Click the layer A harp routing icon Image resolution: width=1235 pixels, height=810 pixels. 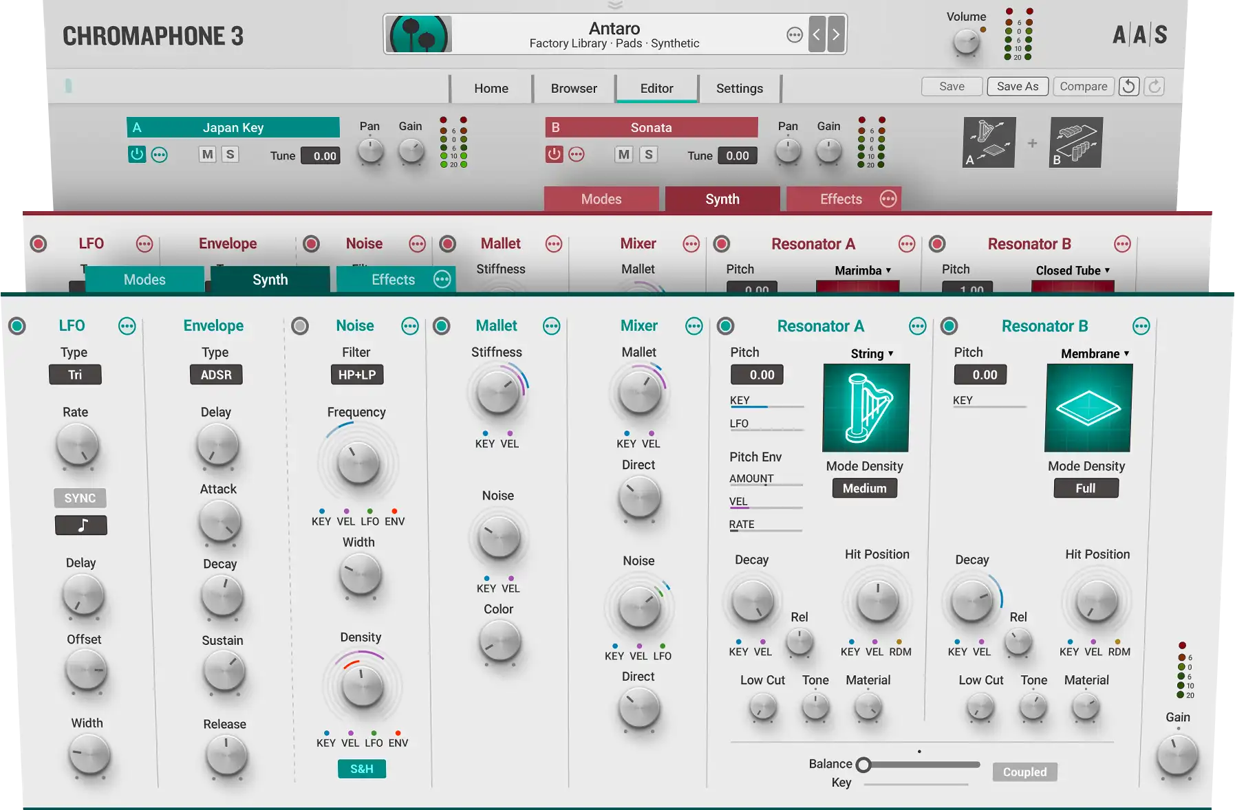point(989,142)
